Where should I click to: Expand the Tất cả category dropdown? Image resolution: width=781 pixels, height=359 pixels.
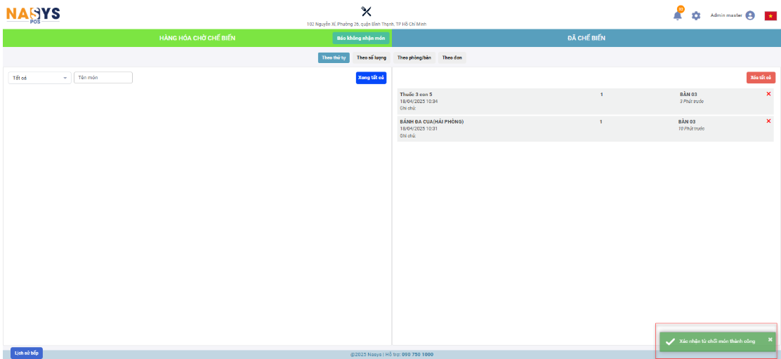point(39,78)
